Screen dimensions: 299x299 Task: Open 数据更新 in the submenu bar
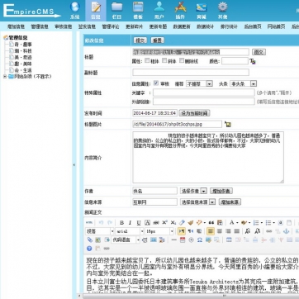pos(182,26)
